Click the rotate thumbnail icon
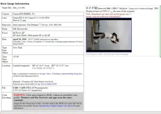This screenshot has width=161, height=114. 87,8
